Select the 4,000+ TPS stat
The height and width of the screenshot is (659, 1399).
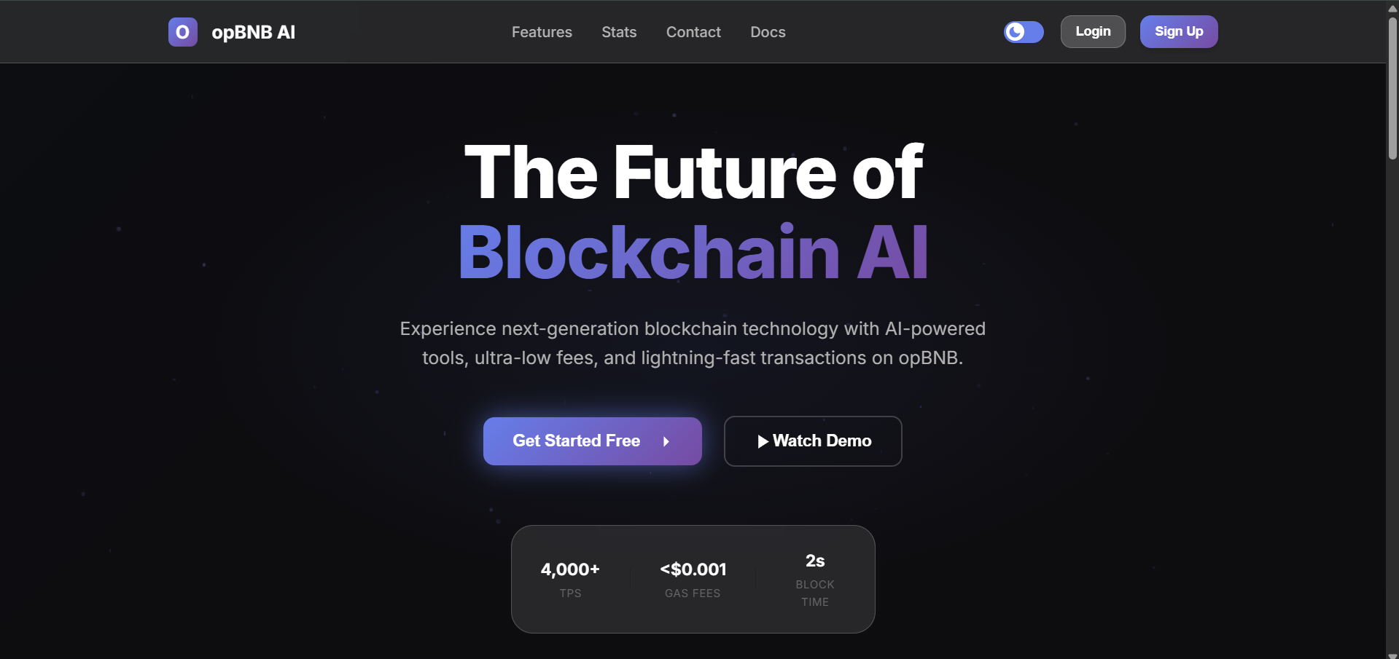point(570,579)
